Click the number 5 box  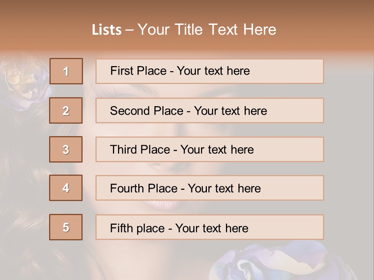(x=66, y=227)
